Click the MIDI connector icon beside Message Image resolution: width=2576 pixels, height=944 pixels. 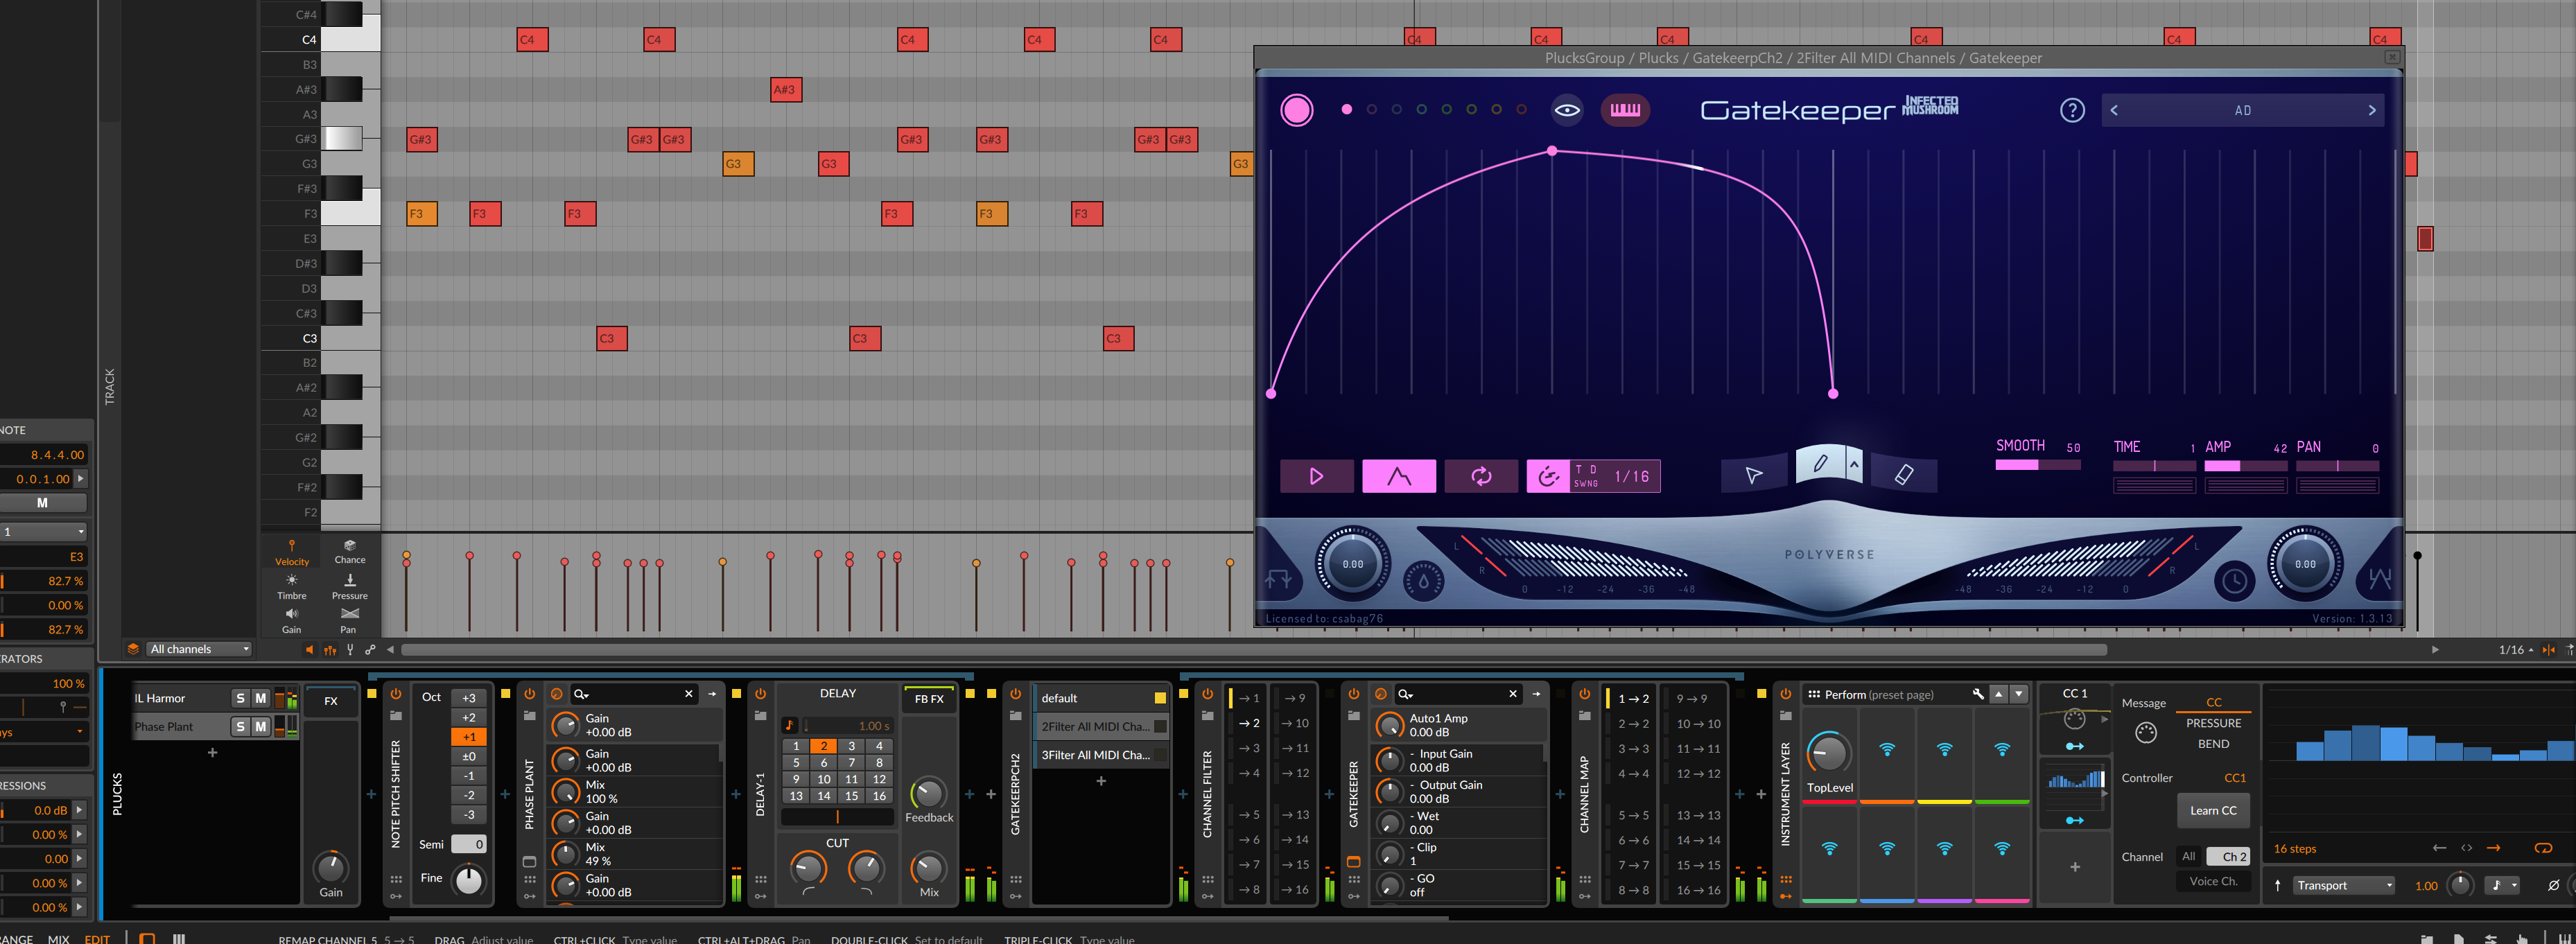point(2145,733)
